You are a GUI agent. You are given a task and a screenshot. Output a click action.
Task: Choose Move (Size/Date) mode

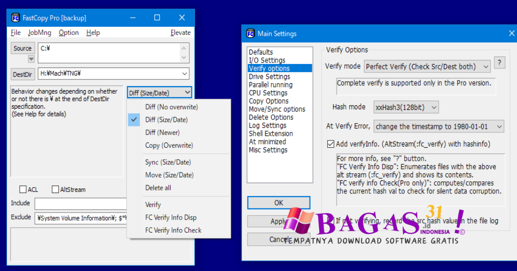(x=170, y=175)
